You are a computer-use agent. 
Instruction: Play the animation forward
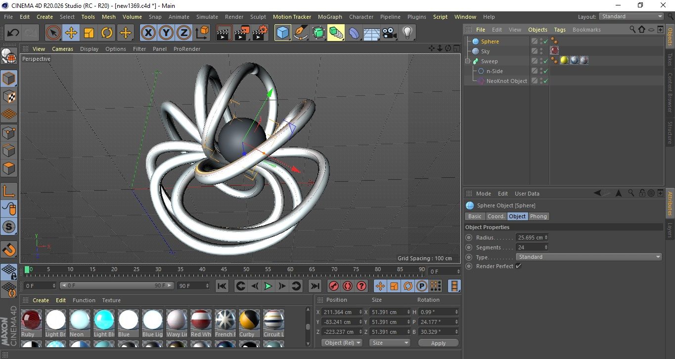click(268, 286)
